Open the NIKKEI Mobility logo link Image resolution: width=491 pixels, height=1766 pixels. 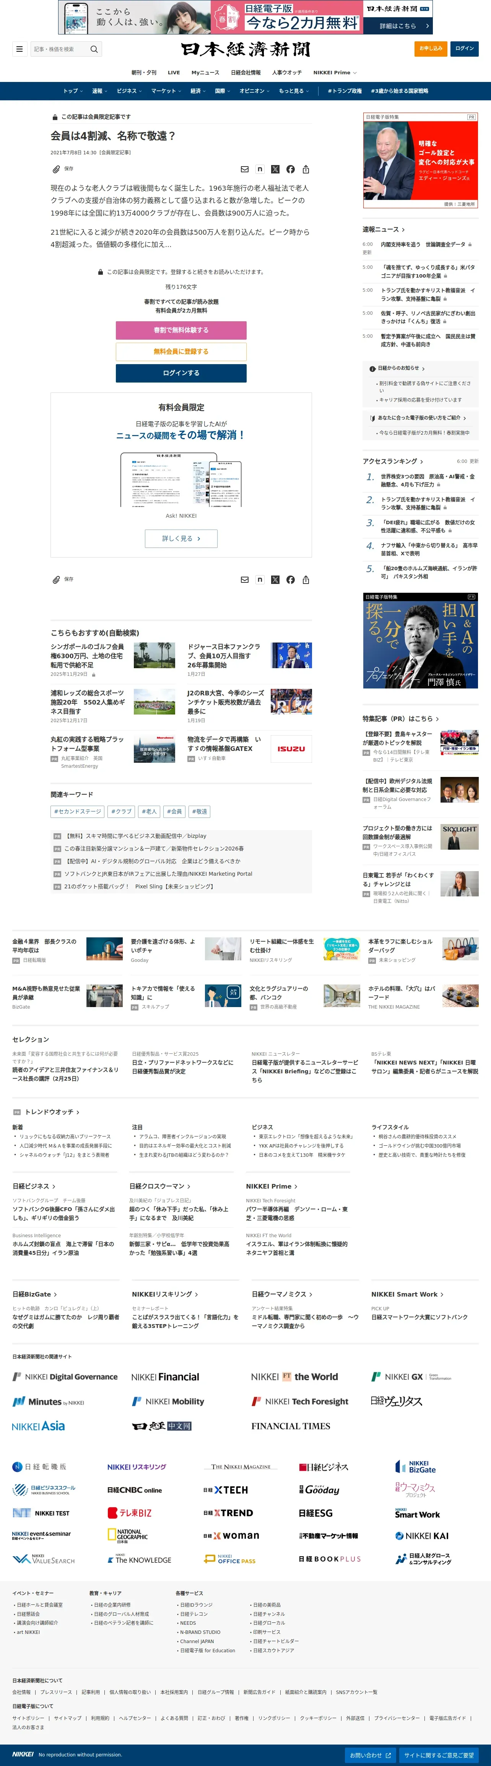pos(168,1401)
